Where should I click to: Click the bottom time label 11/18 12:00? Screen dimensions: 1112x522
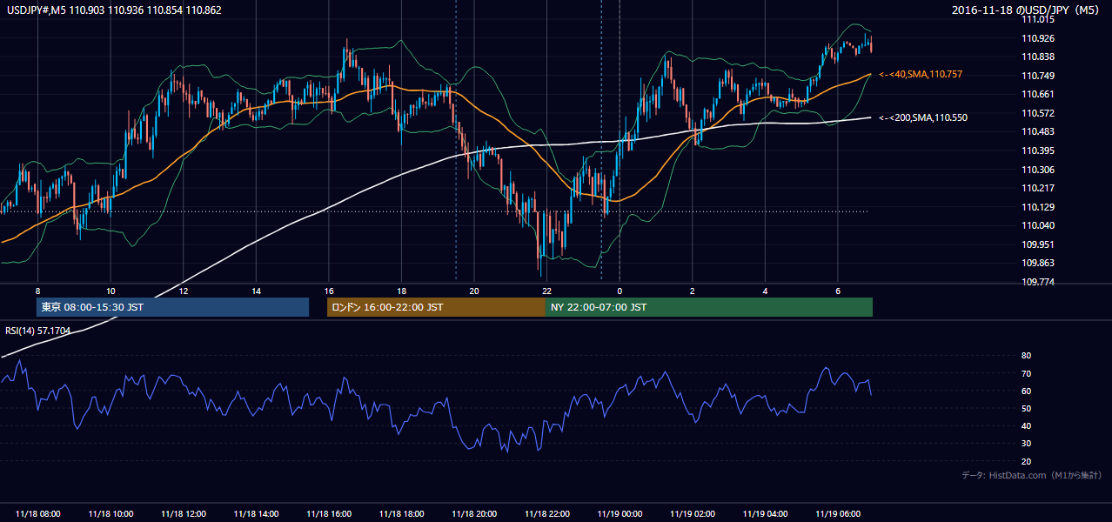(183, 514)
